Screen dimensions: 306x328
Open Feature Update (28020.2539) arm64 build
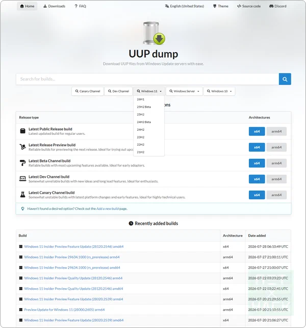click(x=73, y=299)
